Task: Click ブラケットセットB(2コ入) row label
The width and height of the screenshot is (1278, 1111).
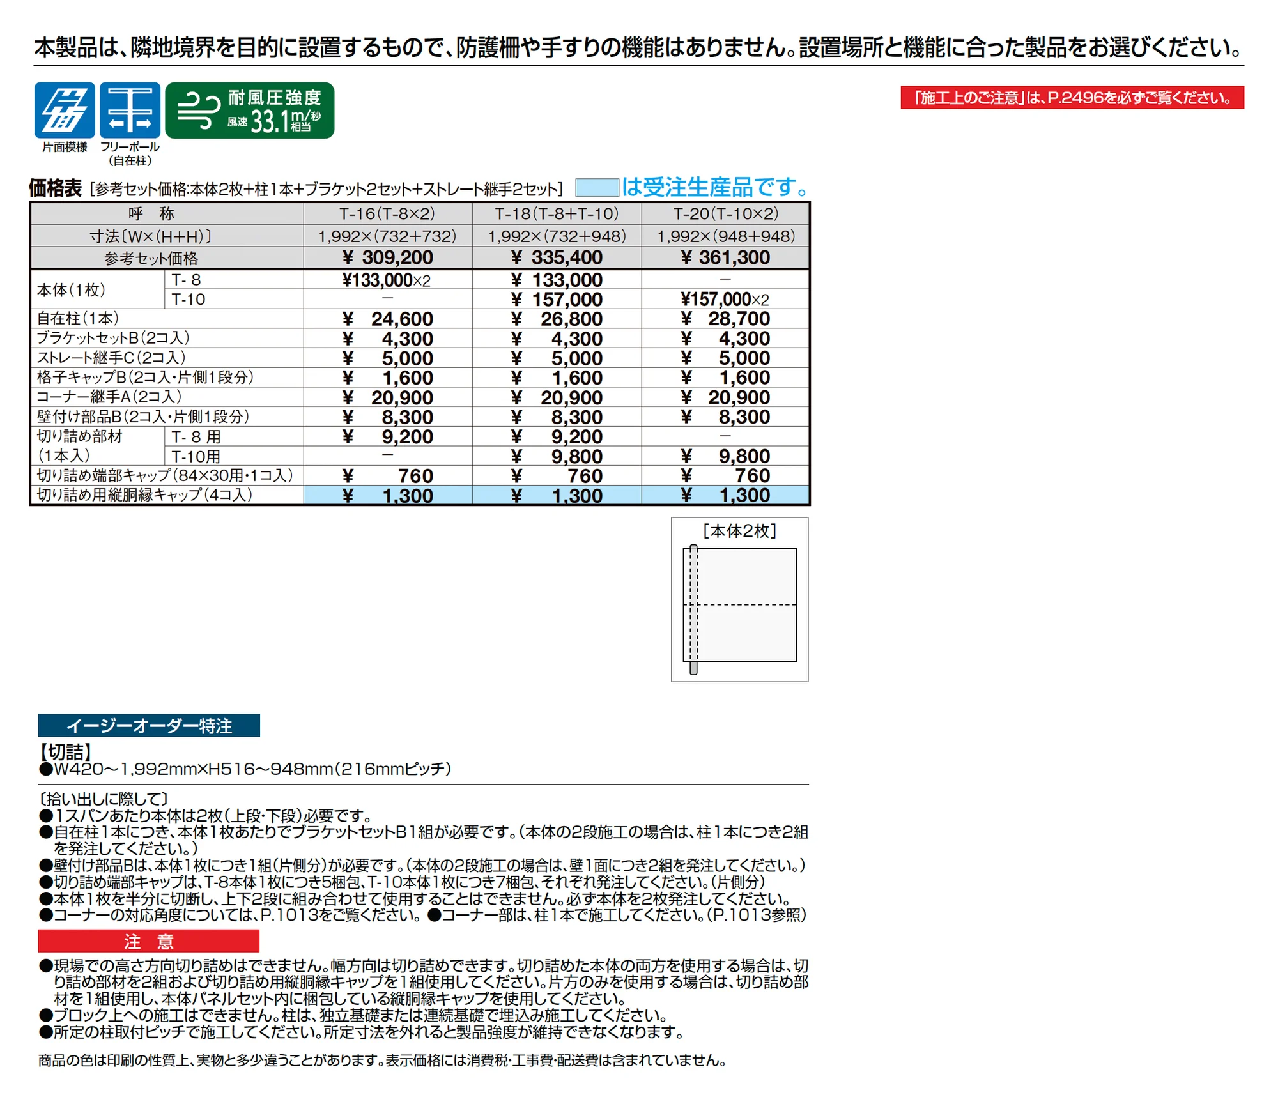Action: pos(112,338)
